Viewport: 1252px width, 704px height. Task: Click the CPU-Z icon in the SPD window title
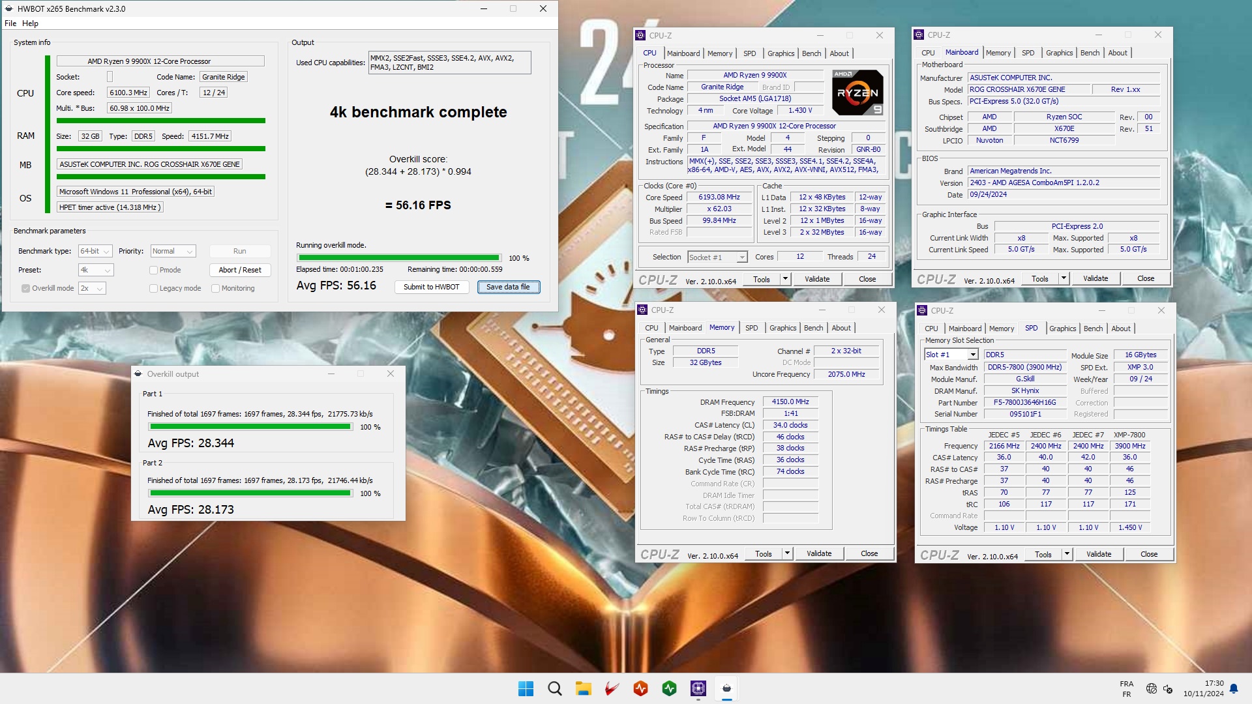pyautogui.click(x=922, y=310)
